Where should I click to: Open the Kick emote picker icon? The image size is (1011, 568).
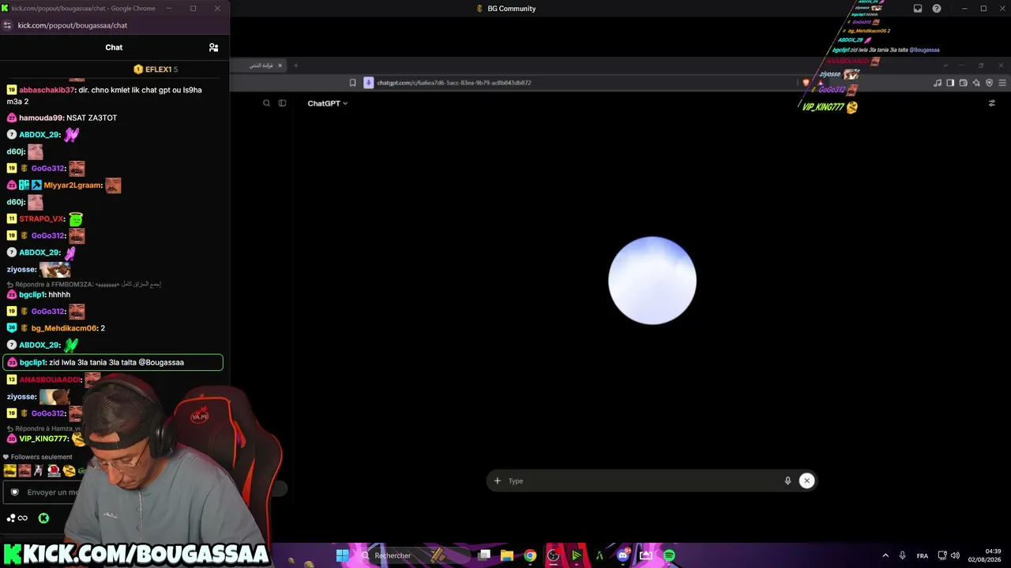pos(43,518)
